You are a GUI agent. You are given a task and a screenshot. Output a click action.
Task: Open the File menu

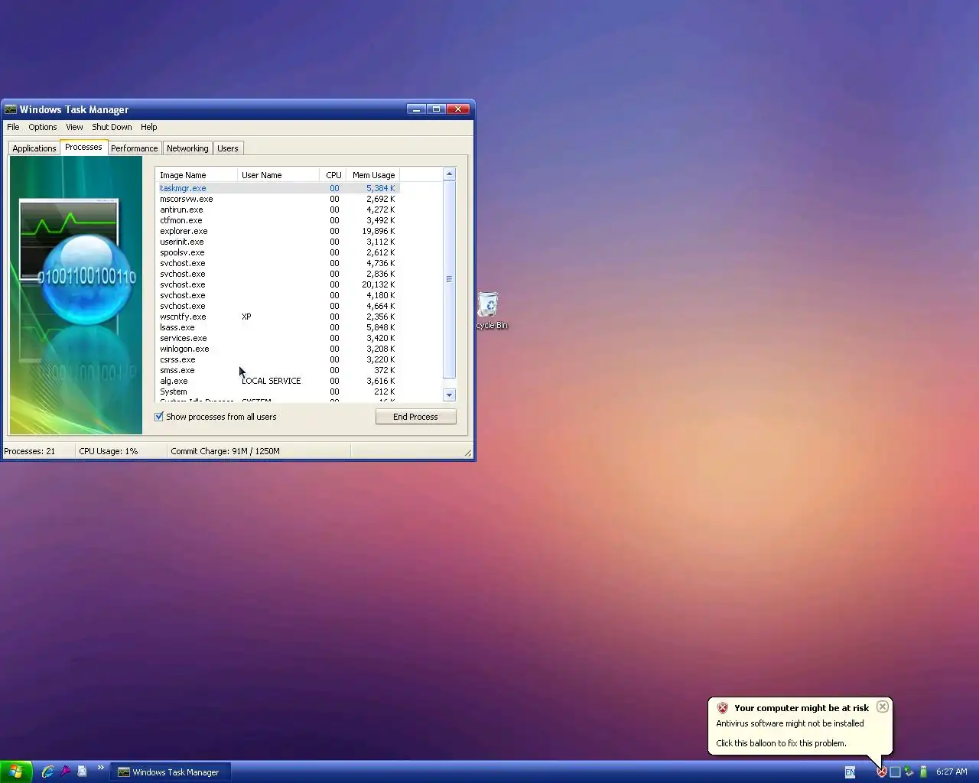[13, 127]
